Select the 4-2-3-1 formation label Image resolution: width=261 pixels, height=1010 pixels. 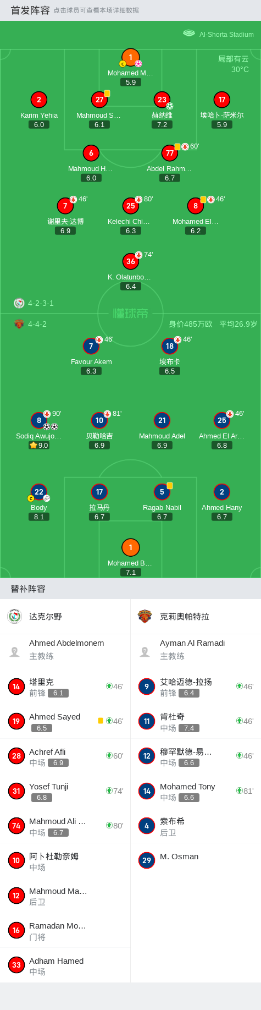[x=41, y=303]
